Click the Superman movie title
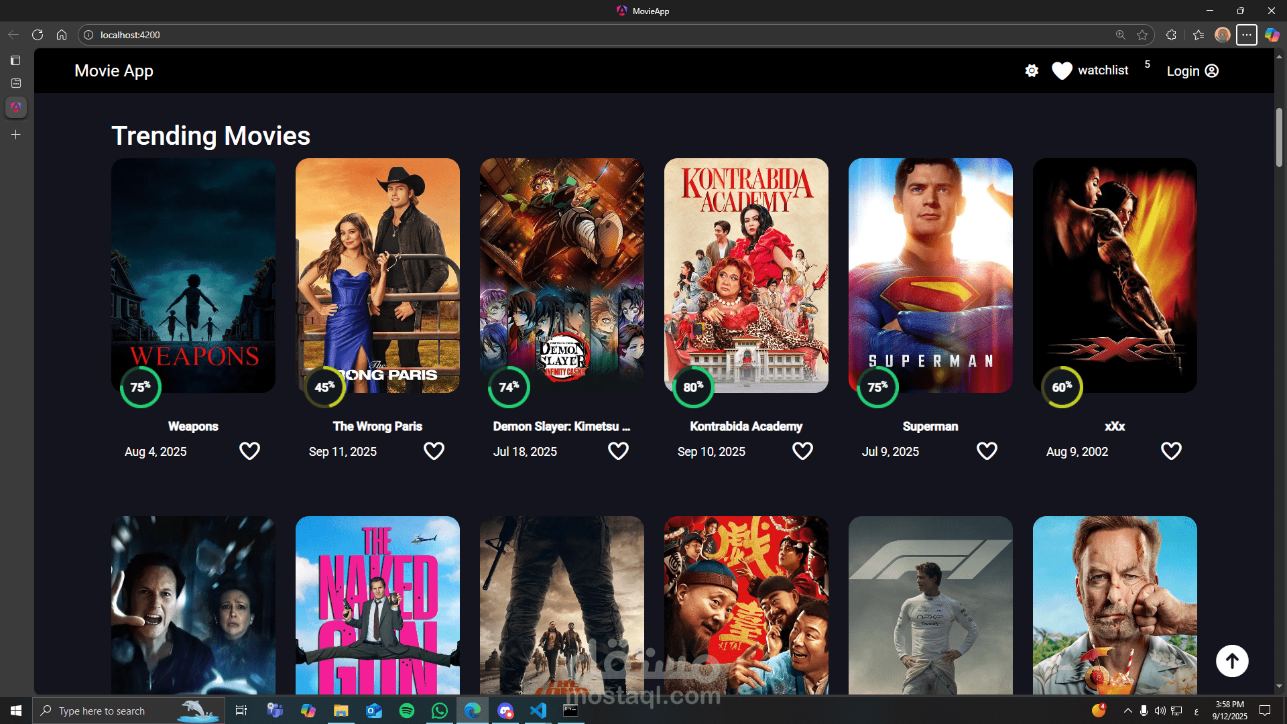Image resolution: width=1287 pixels, height=724 pixels. [x=930, y=426]
